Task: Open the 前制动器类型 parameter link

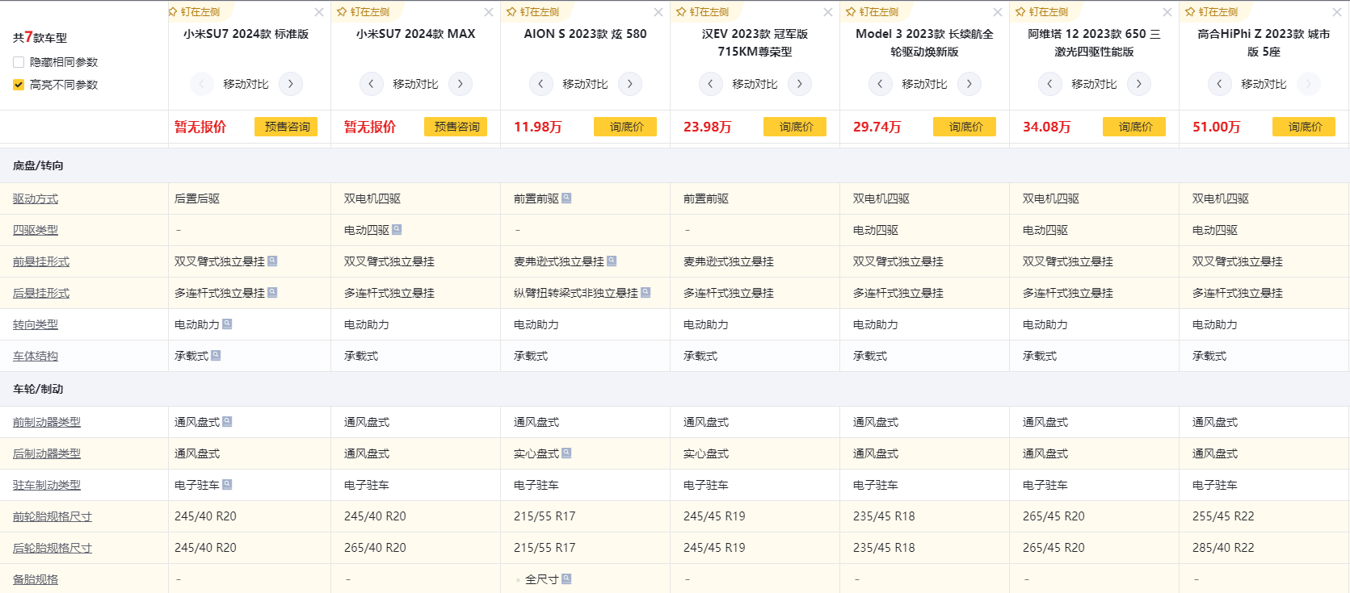Action: [x=47, y=422]
